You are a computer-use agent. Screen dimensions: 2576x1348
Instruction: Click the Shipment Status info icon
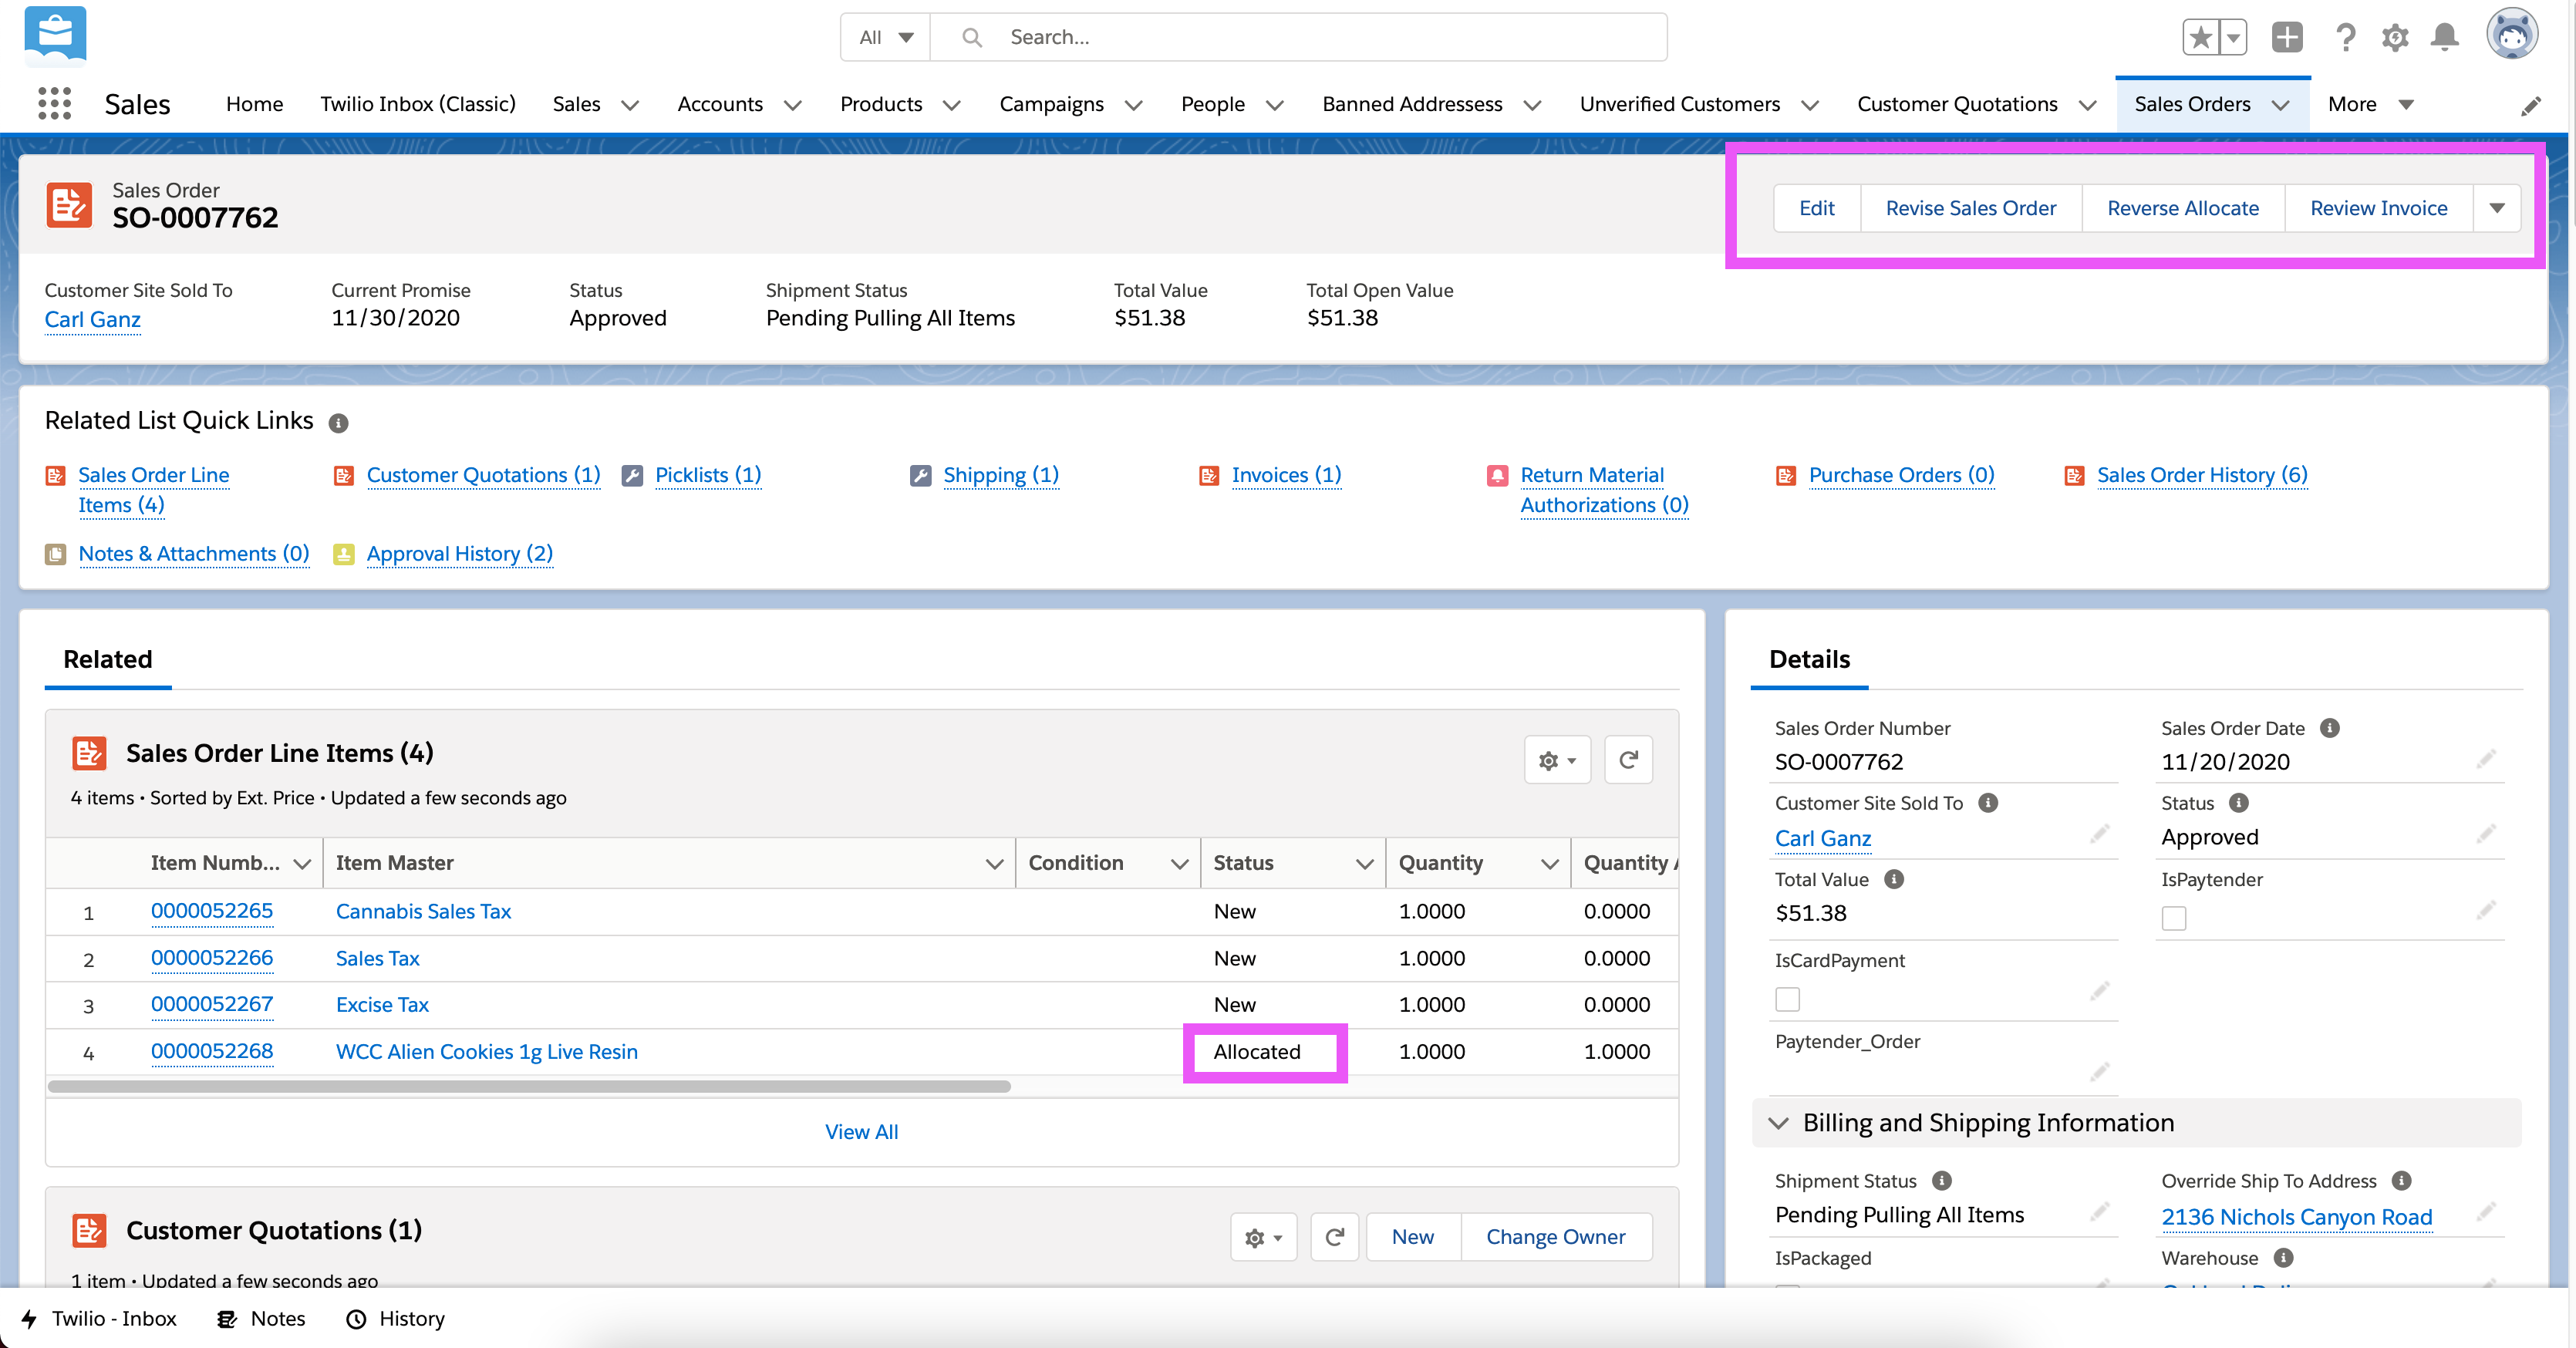point(1942,1181)
